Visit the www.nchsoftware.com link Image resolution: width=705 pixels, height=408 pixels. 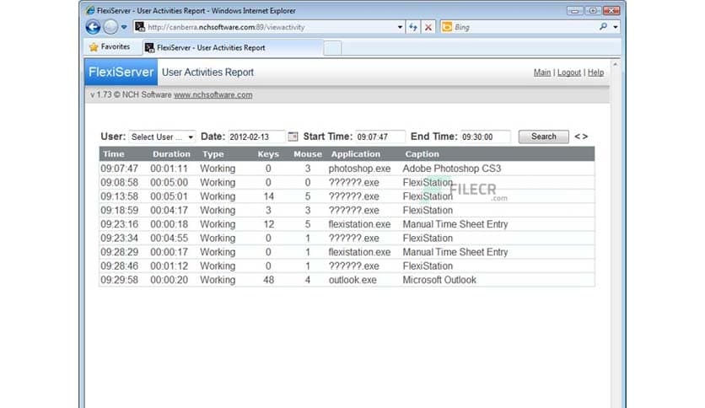tap(213, 94)
